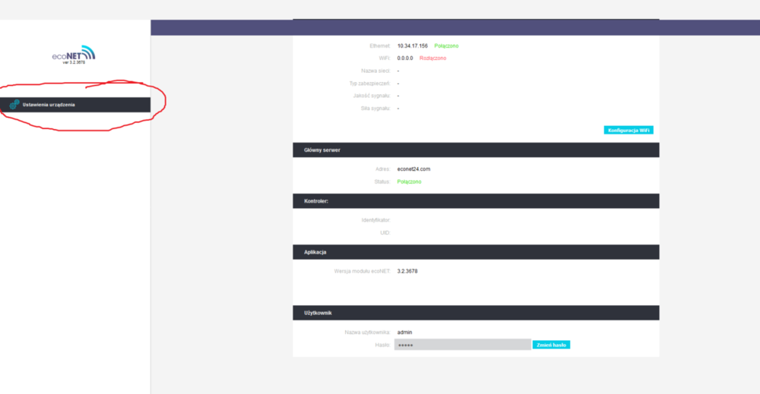Click the red Rozłączono WiFi status
760x394 pixels.
(432, 58)
